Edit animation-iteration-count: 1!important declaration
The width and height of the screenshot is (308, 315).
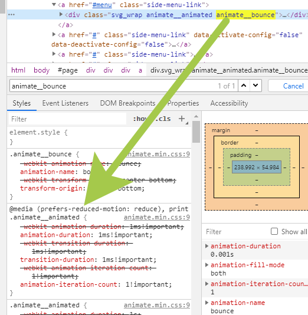click(x=96, y=284)
